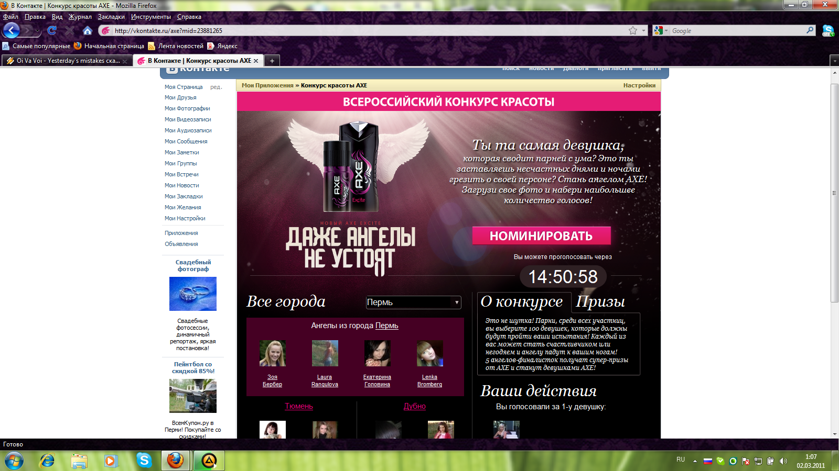
Task: Click the НОМИНИРОВАТЬ button
Action: pyautogui.click(x=541, y=235)
